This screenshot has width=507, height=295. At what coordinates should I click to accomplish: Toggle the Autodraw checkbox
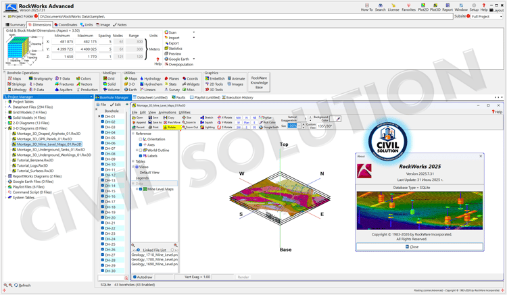click(135, 277)
